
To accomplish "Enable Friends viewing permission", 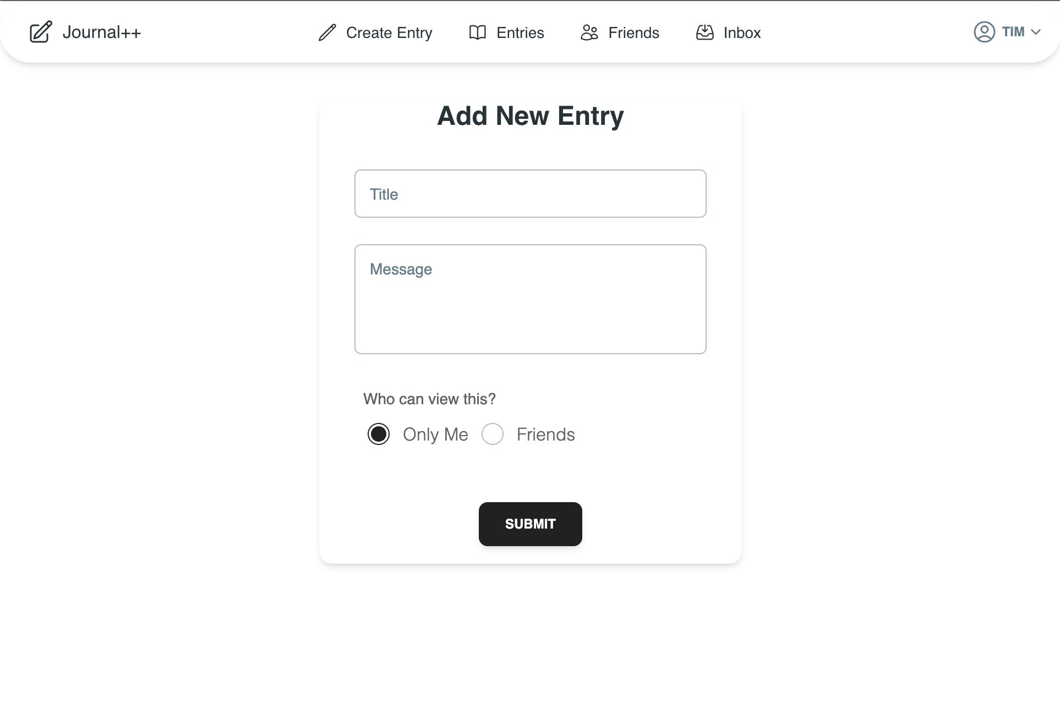I will click(x=493, y=434).
